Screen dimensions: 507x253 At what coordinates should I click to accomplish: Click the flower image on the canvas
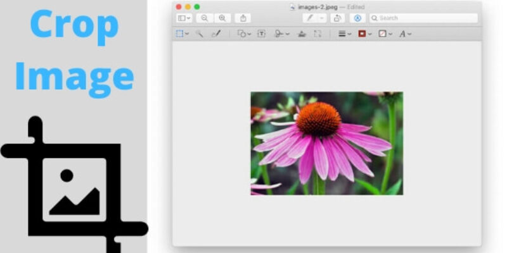326,144
